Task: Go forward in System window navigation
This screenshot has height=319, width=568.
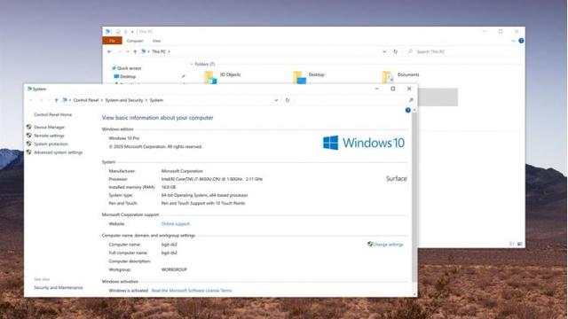Action: tap(41, 100)
